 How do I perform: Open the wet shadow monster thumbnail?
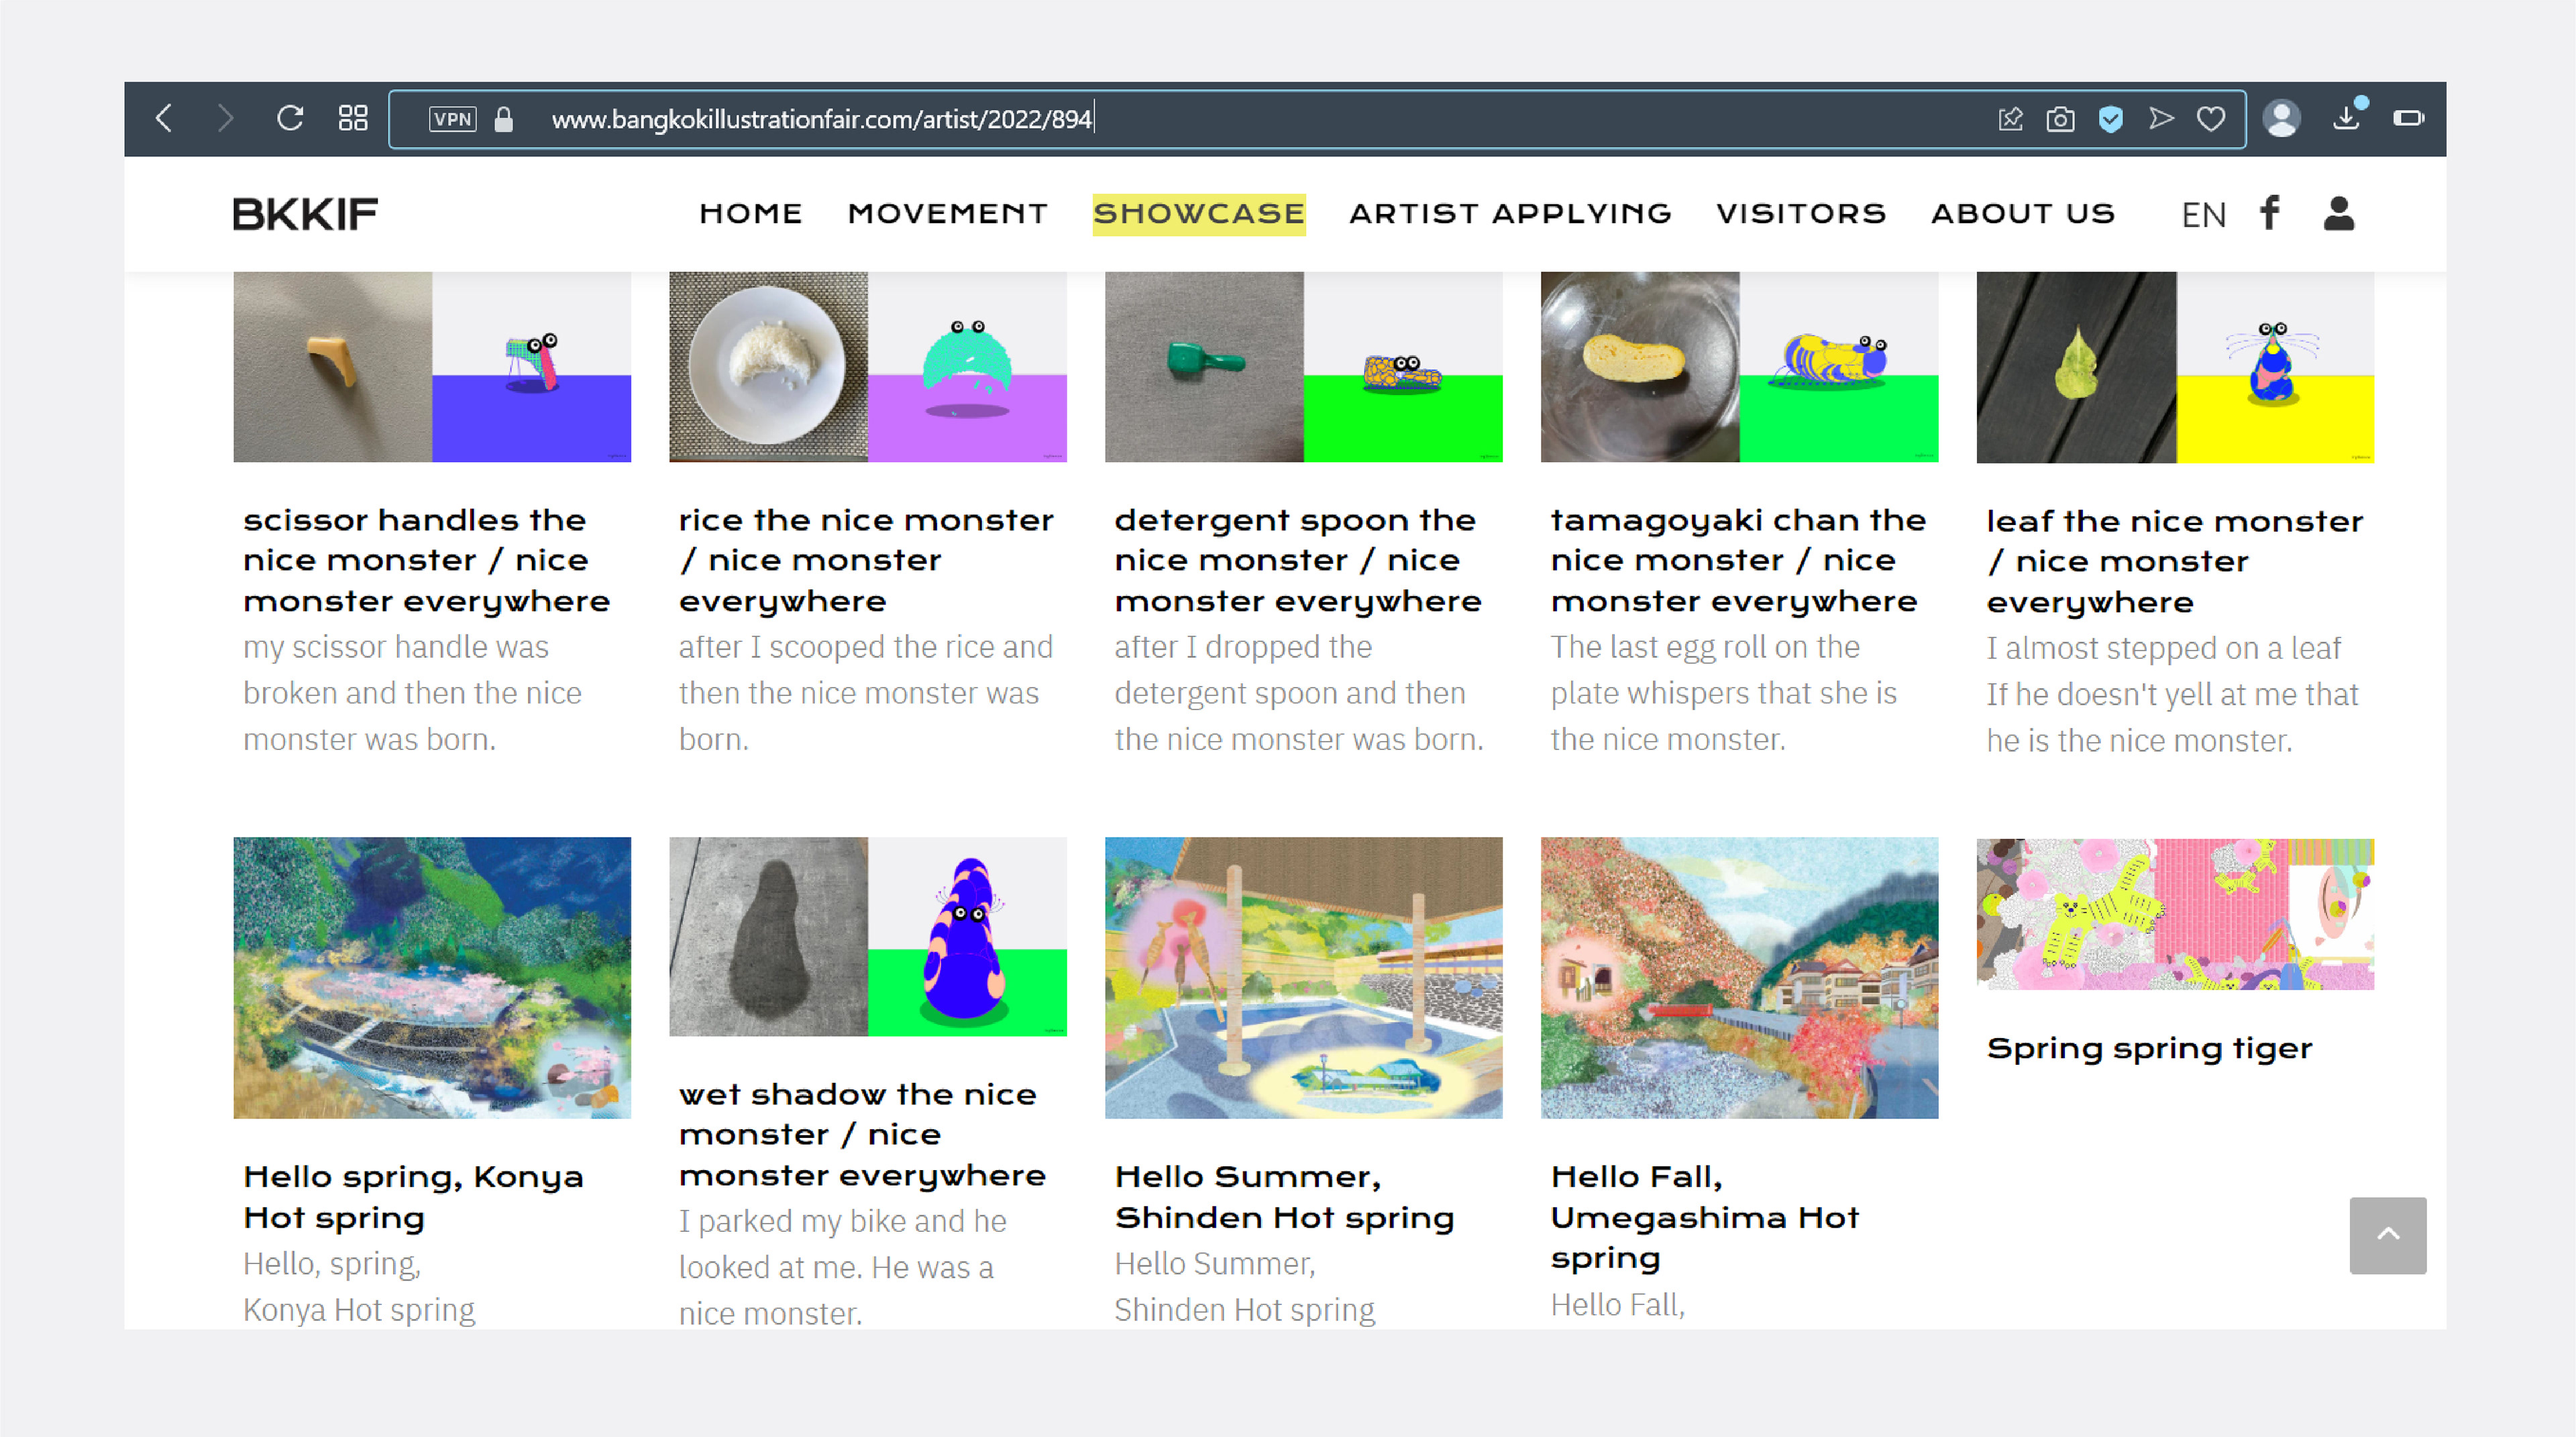click(868, 936)
